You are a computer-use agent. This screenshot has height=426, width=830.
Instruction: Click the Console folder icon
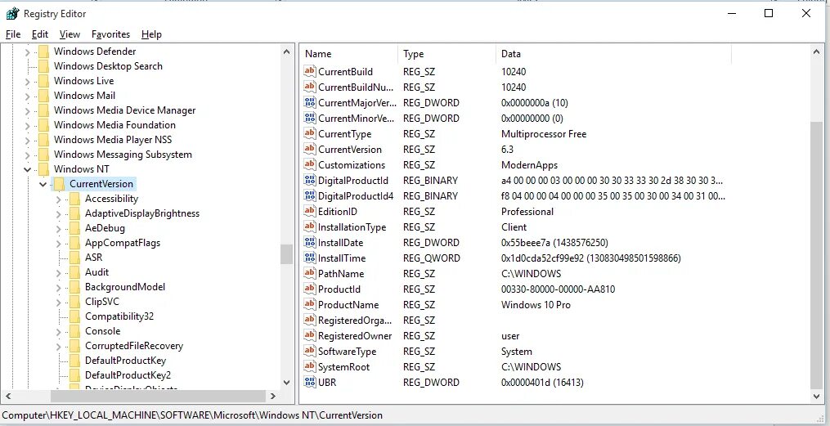[75, 331]
